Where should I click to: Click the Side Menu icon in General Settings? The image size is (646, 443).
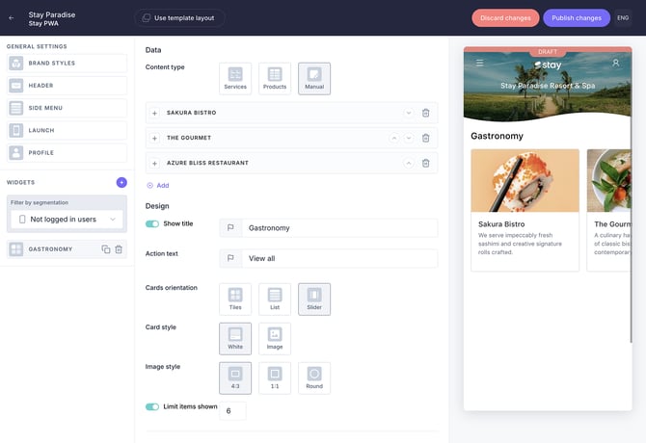(16, 108)
